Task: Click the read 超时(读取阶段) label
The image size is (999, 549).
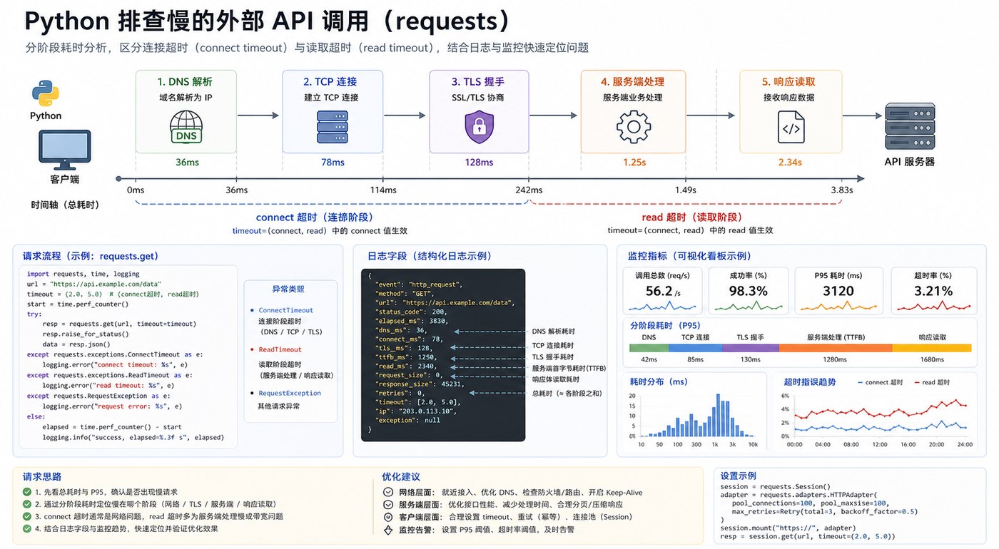Action: pos(691,217)
